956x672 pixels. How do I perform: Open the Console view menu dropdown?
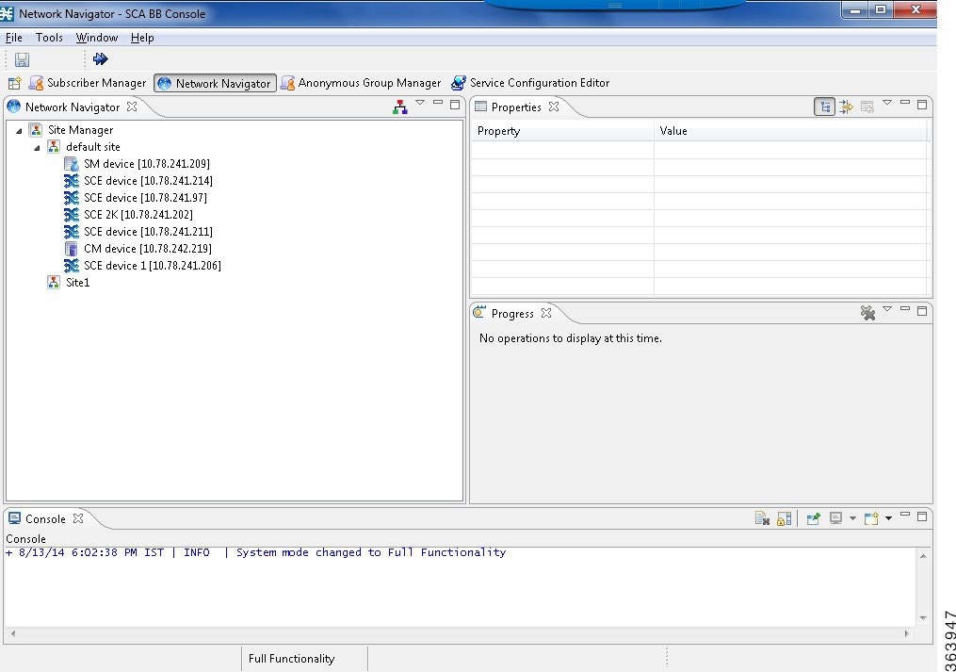coord(888,518)
